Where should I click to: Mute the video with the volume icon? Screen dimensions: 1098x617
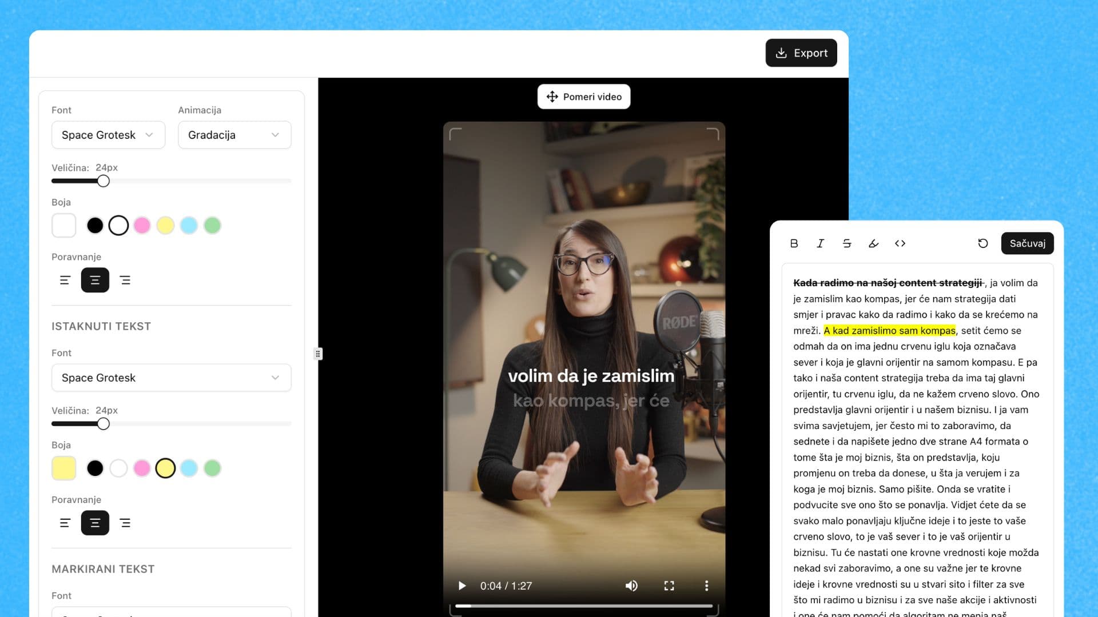(x=631, y=586)
